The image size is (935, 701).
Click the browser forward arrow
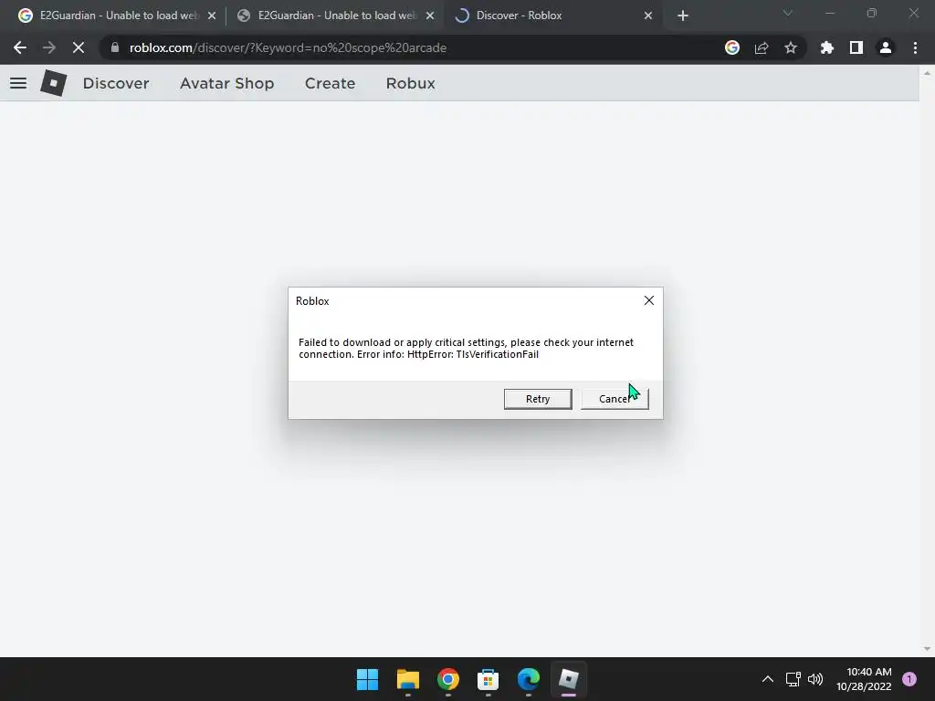click(49, 47)
